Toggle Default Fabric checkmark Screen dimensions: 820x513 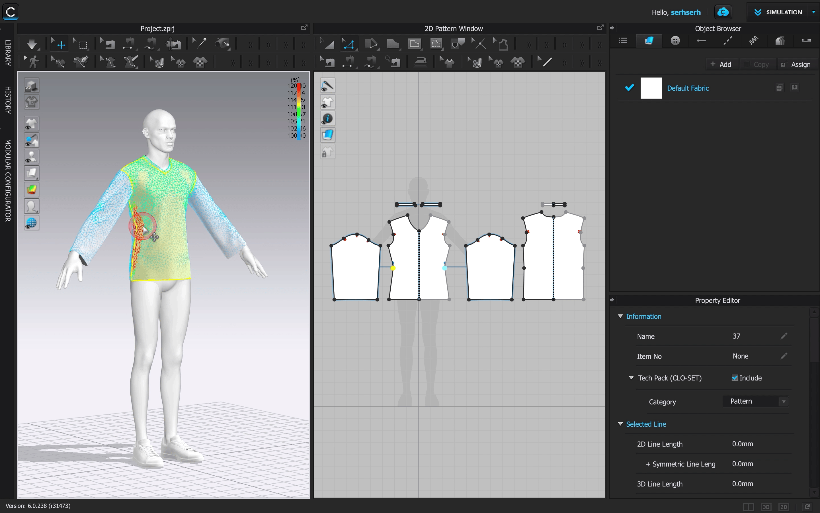[629, 88]
